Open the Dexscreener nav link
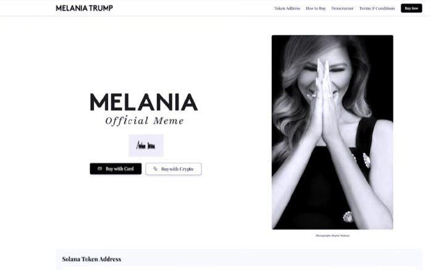 pyautogui.click(x=342, y=8)
